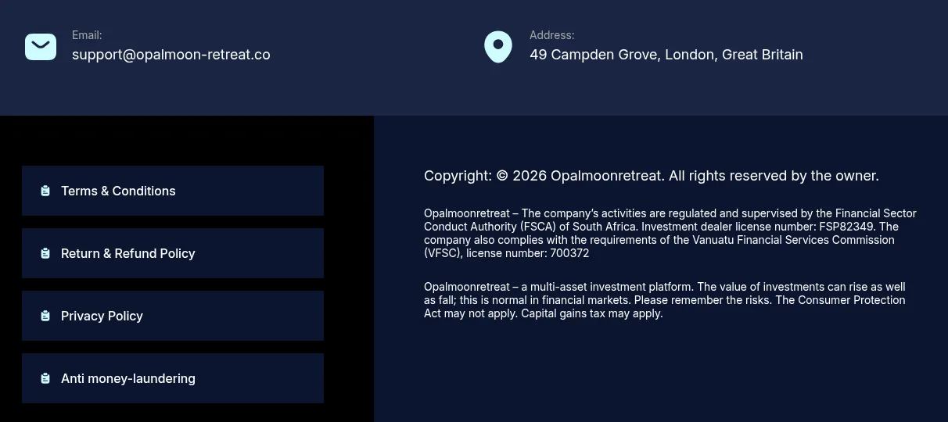Open the Terms & Conditions page
This screenshot has width=948, height=422.
coord(173,191)
